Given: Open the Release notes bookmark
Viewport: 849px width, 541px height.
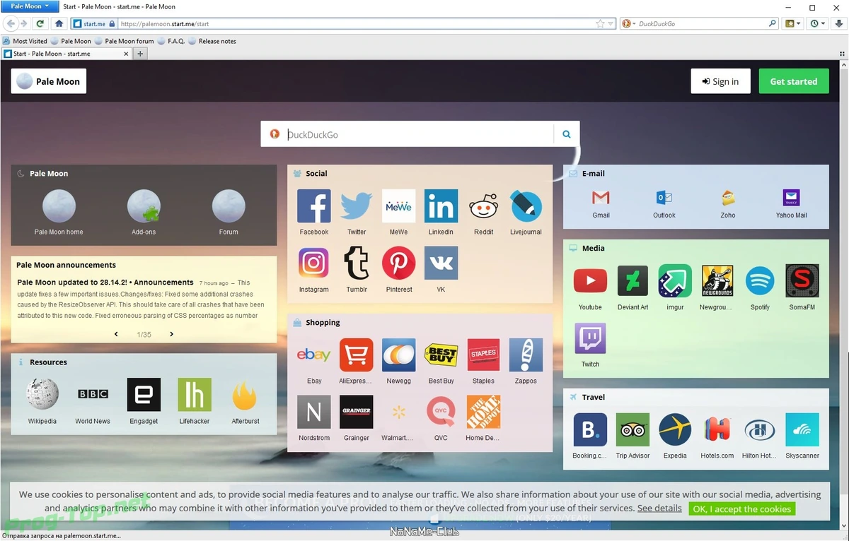Looking at the screenshot, I should click(x=212, y=41).
